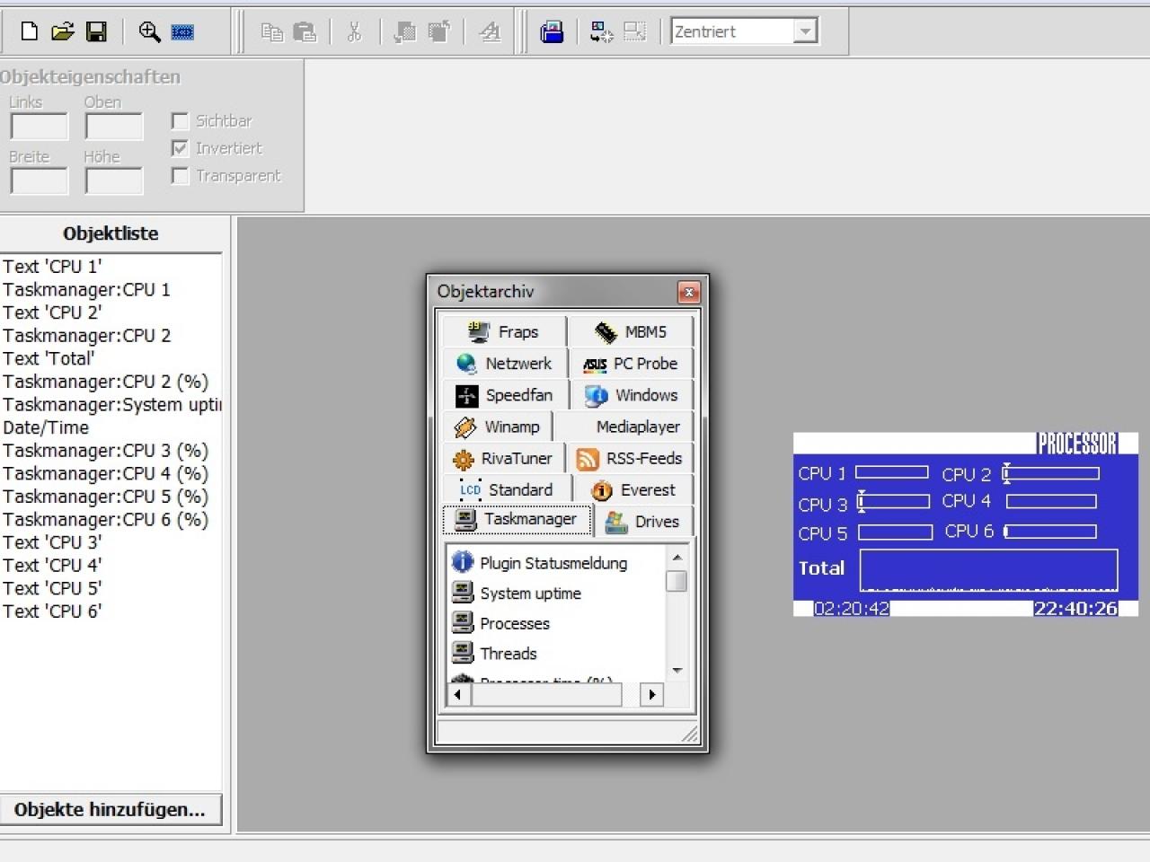Open the RSS-Feeds tab
This screenshot has width=1150, height=862.
pos(630,459)
